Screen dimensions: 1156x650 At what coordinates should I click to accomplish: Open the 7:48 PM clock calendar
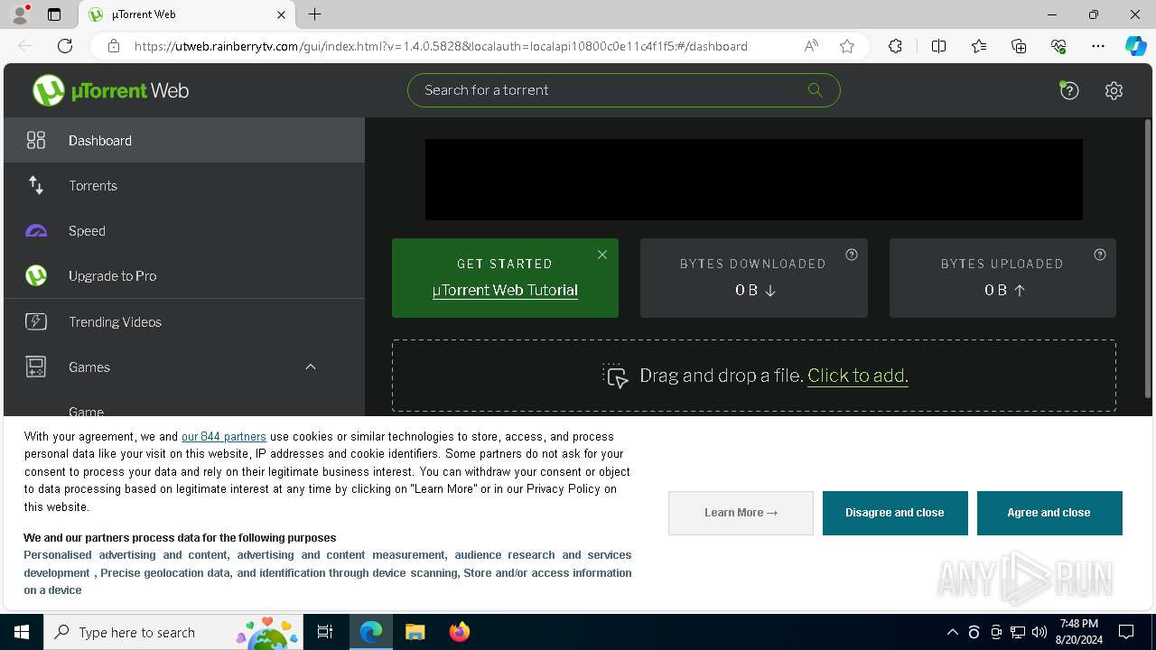1079,632
